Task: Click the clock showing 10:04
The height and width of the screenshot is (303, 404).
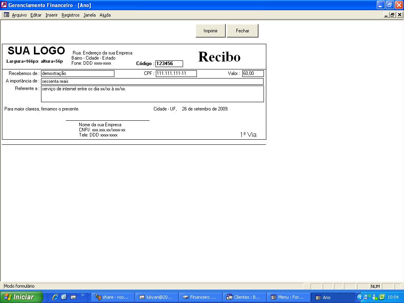Action: (x=393, y=297)
